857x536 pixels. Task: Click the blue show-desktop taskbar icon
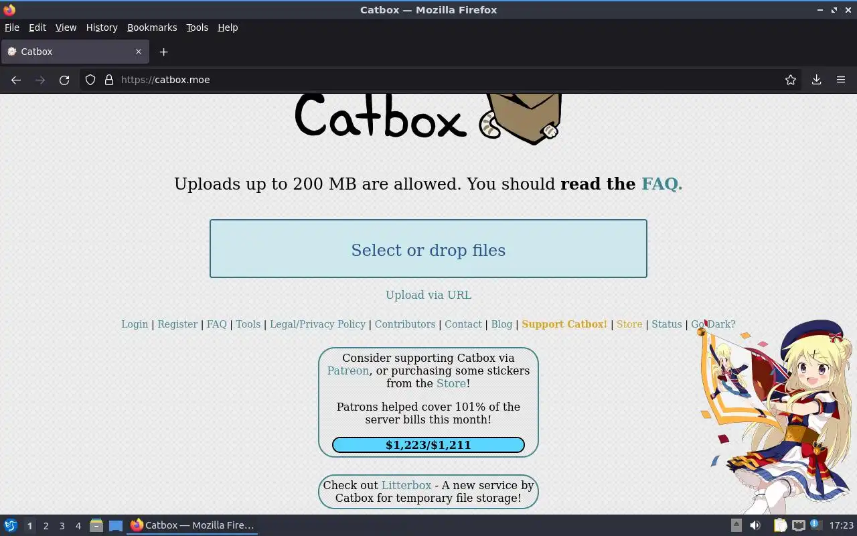pos(116,525)
